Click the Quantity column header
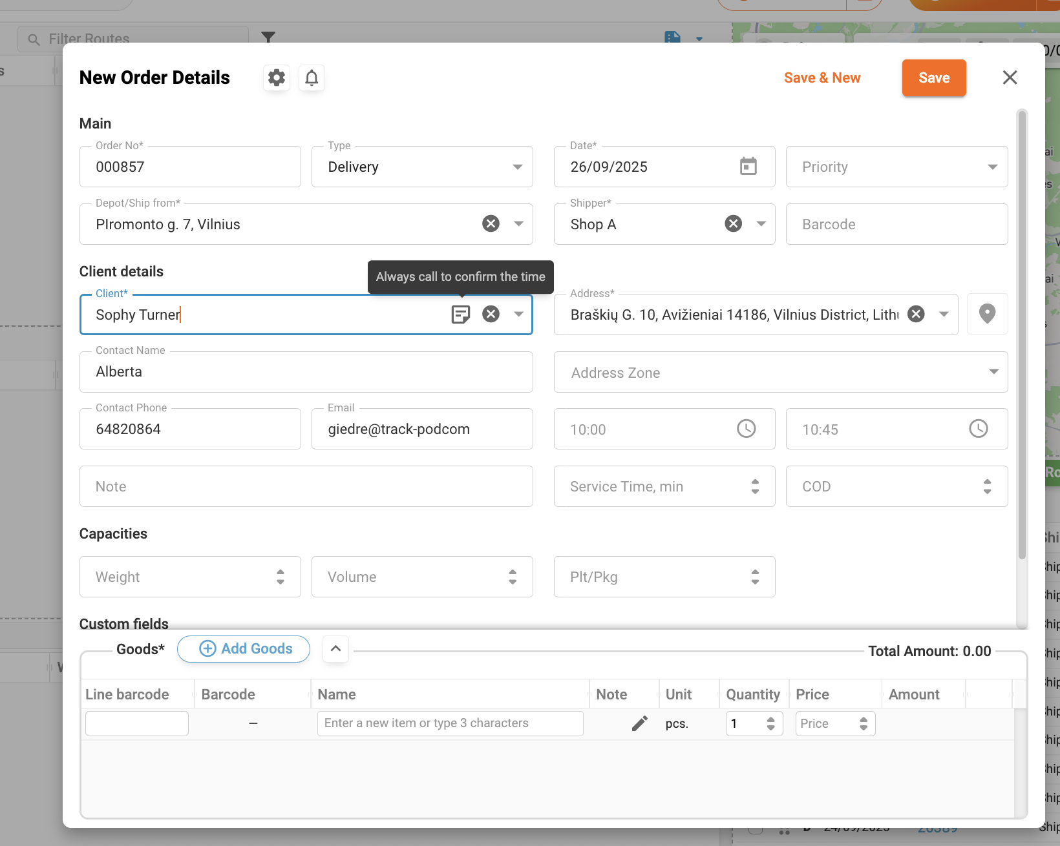Image resolution: width=1060 pixels, height=846 pixels. click(753, 694)
